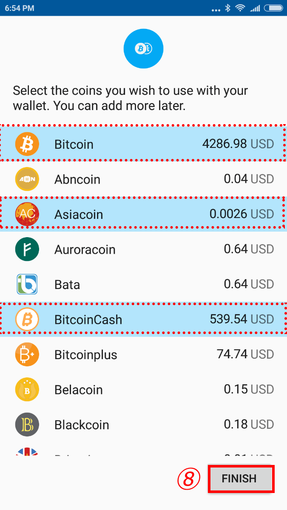The height and width of the screenshot is (510, 287).
Task: Deselect the highlighted Asiacoin row
Action: click(x=143, y=214)
